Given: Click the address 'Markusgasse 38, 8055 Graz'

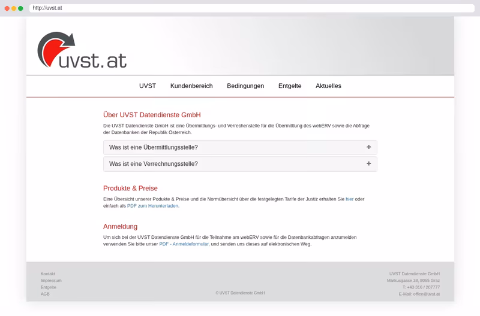Looking at the screenshot, I should [413, 281].
